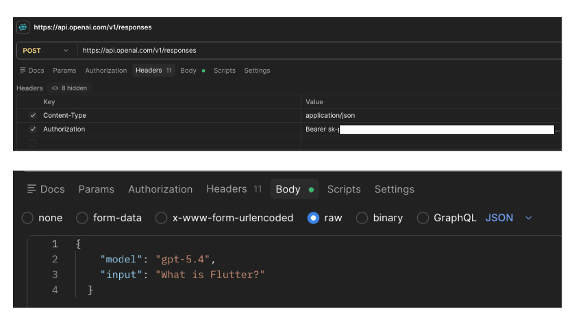Open Settings tab in the lower panel
Image resolution: width=574 pixels, height=322 pixels.
(395, 189)
